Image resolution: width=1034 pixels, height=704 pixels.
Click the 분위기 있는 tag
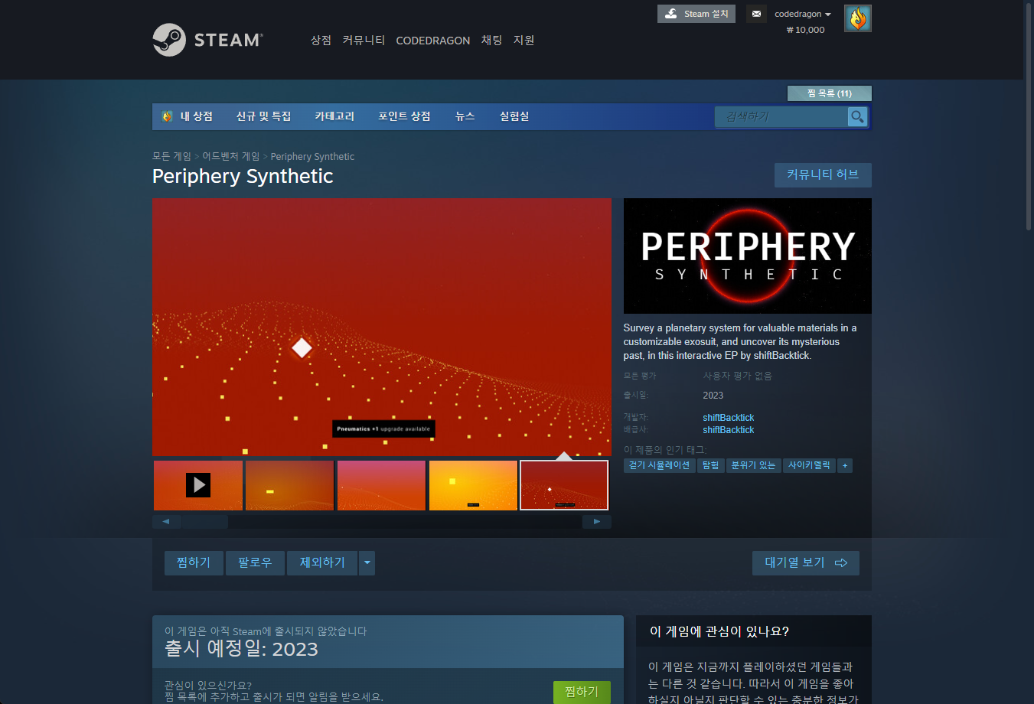(753, 465)
